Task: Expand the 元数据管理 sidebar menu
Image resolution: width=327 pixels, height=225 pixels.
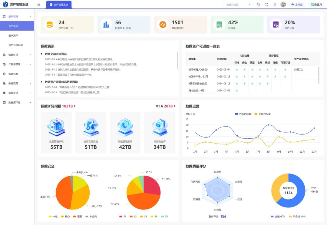Action: (x=17, y=64)
